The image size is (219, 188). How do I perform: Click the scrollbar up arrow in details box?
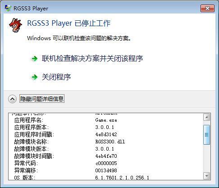coord(207,117)
